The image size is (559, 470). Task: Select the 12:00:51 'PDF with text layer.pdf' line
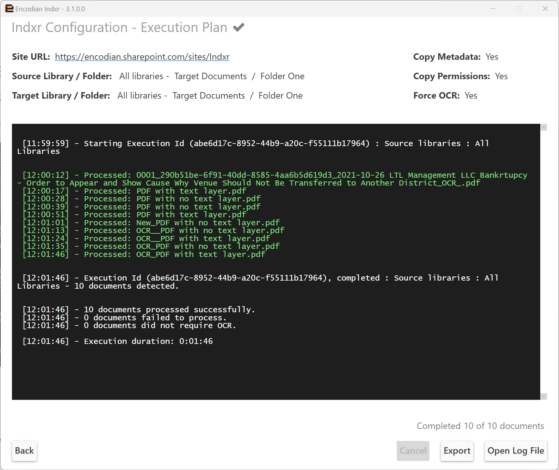click(x=134, y=215)
